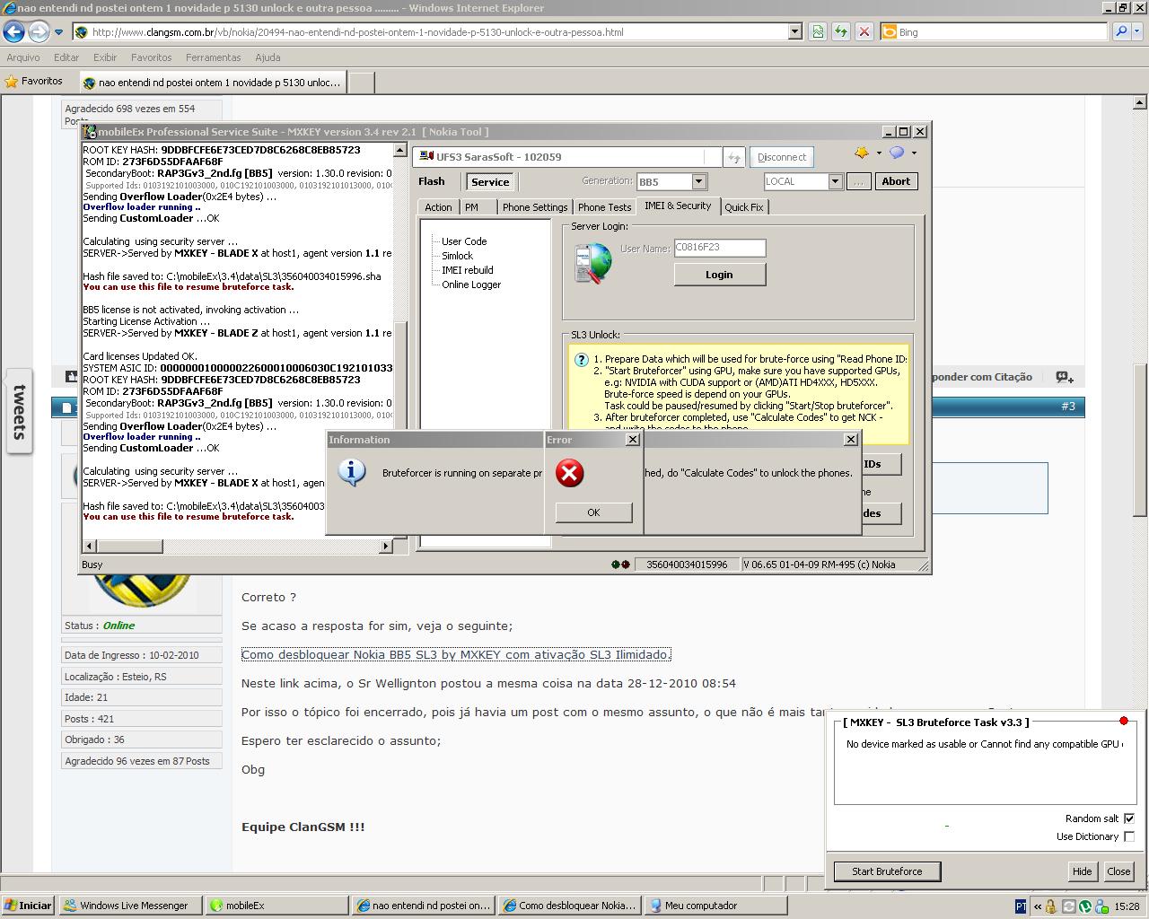Switch to the Phone Tests tab
The height and width of the screenshot is (919, 1149).
pos(604,207)
